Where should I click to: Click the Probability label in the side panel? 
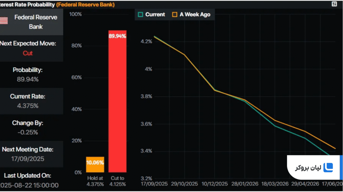tap(27, 70)
